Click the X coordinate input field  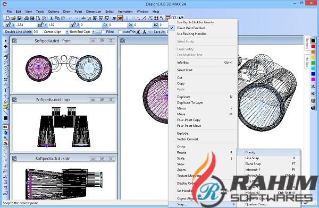point(26,25)
